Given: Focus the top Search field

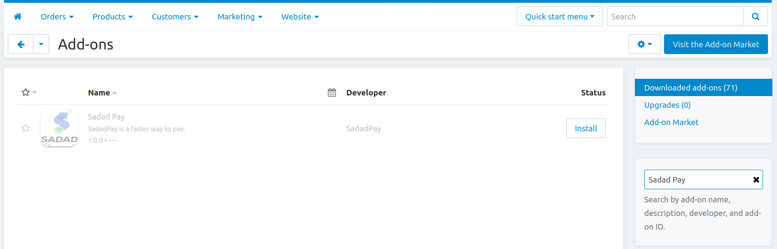Looking at the screenshot, I should coord(675,16).
